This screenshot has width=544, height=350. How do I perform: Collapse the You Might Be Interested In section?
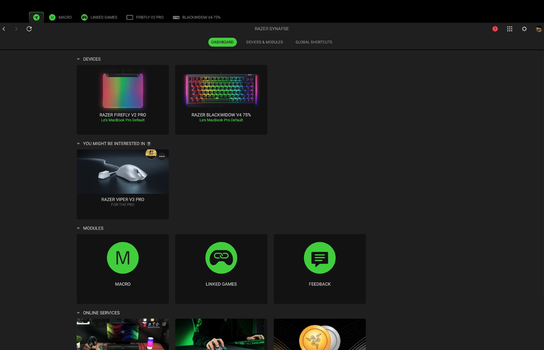click(78, 144)
